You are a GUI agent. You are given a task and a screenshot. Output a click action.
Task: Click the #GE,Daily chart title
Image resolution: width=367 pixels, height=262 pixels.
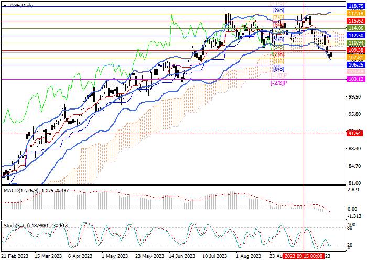[21, 6]
